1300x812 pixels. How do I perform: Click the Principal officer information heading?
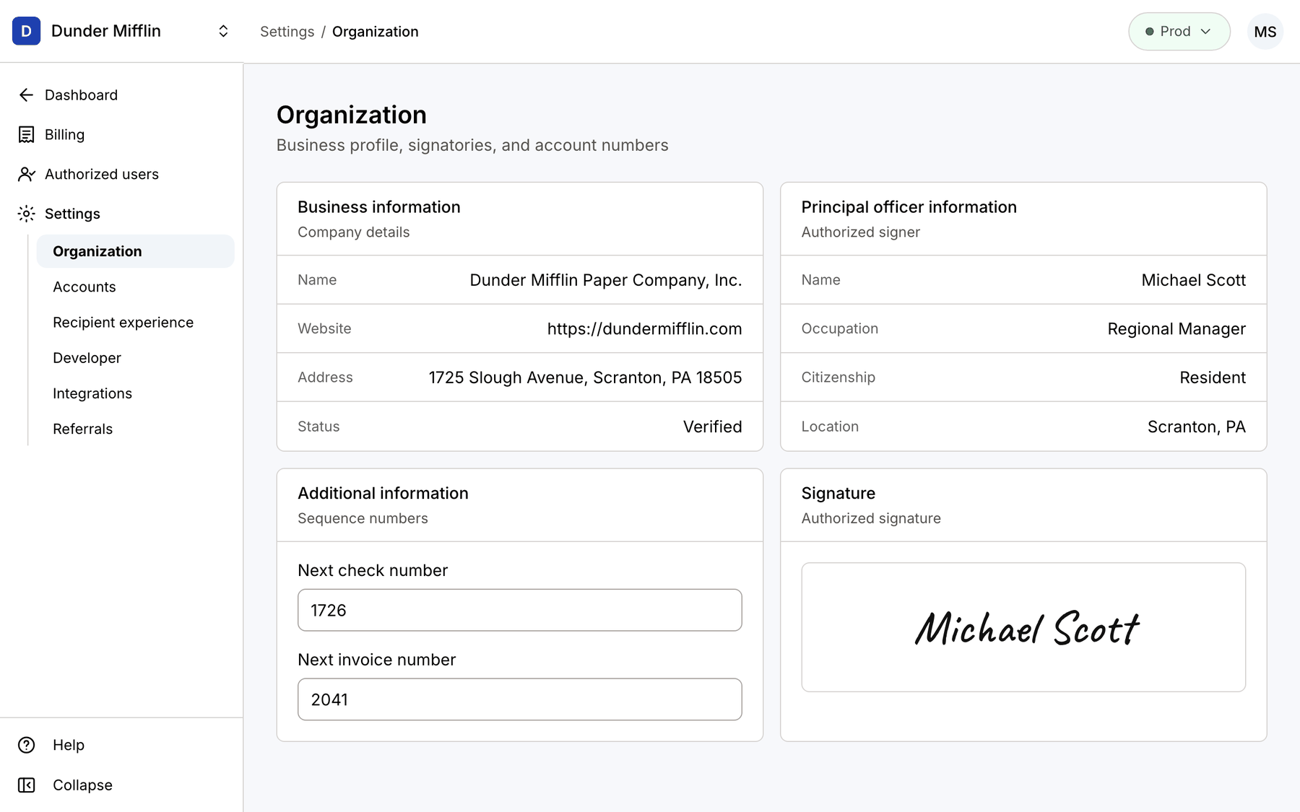[909, 207]
